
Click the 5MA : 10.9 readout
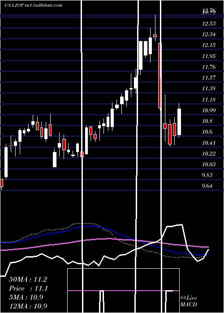point(26,297)
